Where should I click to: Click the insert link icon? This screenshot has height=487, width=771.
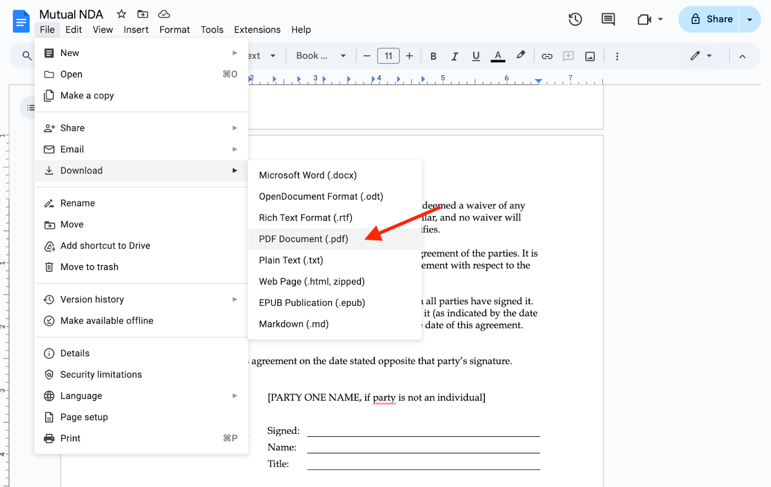(547, 56)
